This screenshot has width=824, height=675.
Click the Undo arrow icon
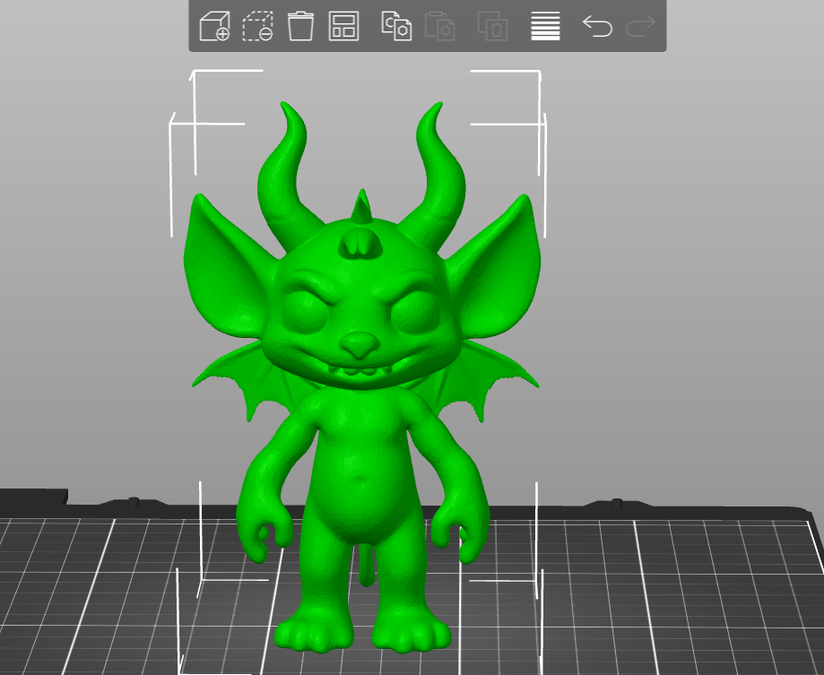(x=597, y=26)
